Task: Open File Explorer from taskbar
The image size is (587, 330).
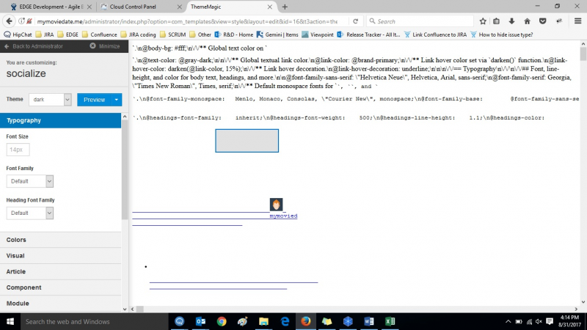Action: [x=263, y=321]
